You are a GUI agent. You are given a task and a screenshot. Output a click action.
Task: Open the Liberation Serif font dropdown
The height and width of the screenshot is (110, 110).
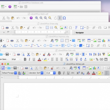(42, 73)
